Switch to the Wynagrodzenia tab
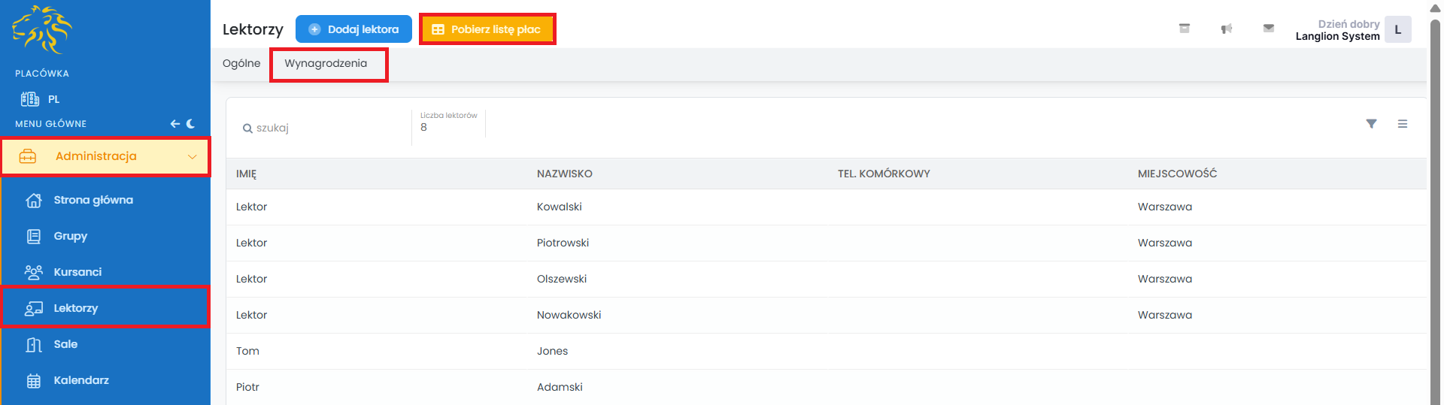 326,64
